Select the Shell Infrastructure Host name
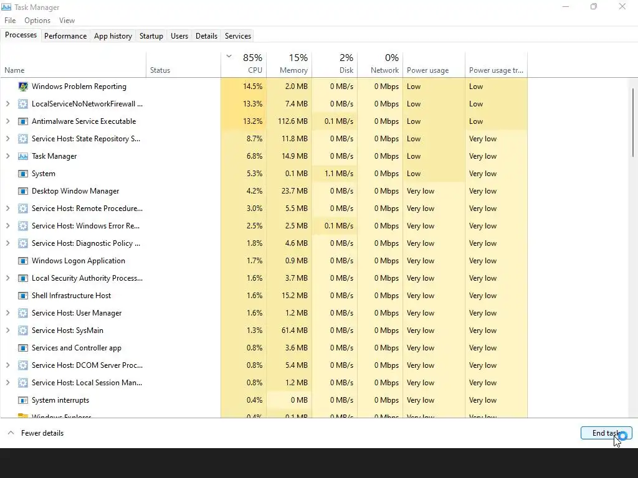 tap(71, 296)
